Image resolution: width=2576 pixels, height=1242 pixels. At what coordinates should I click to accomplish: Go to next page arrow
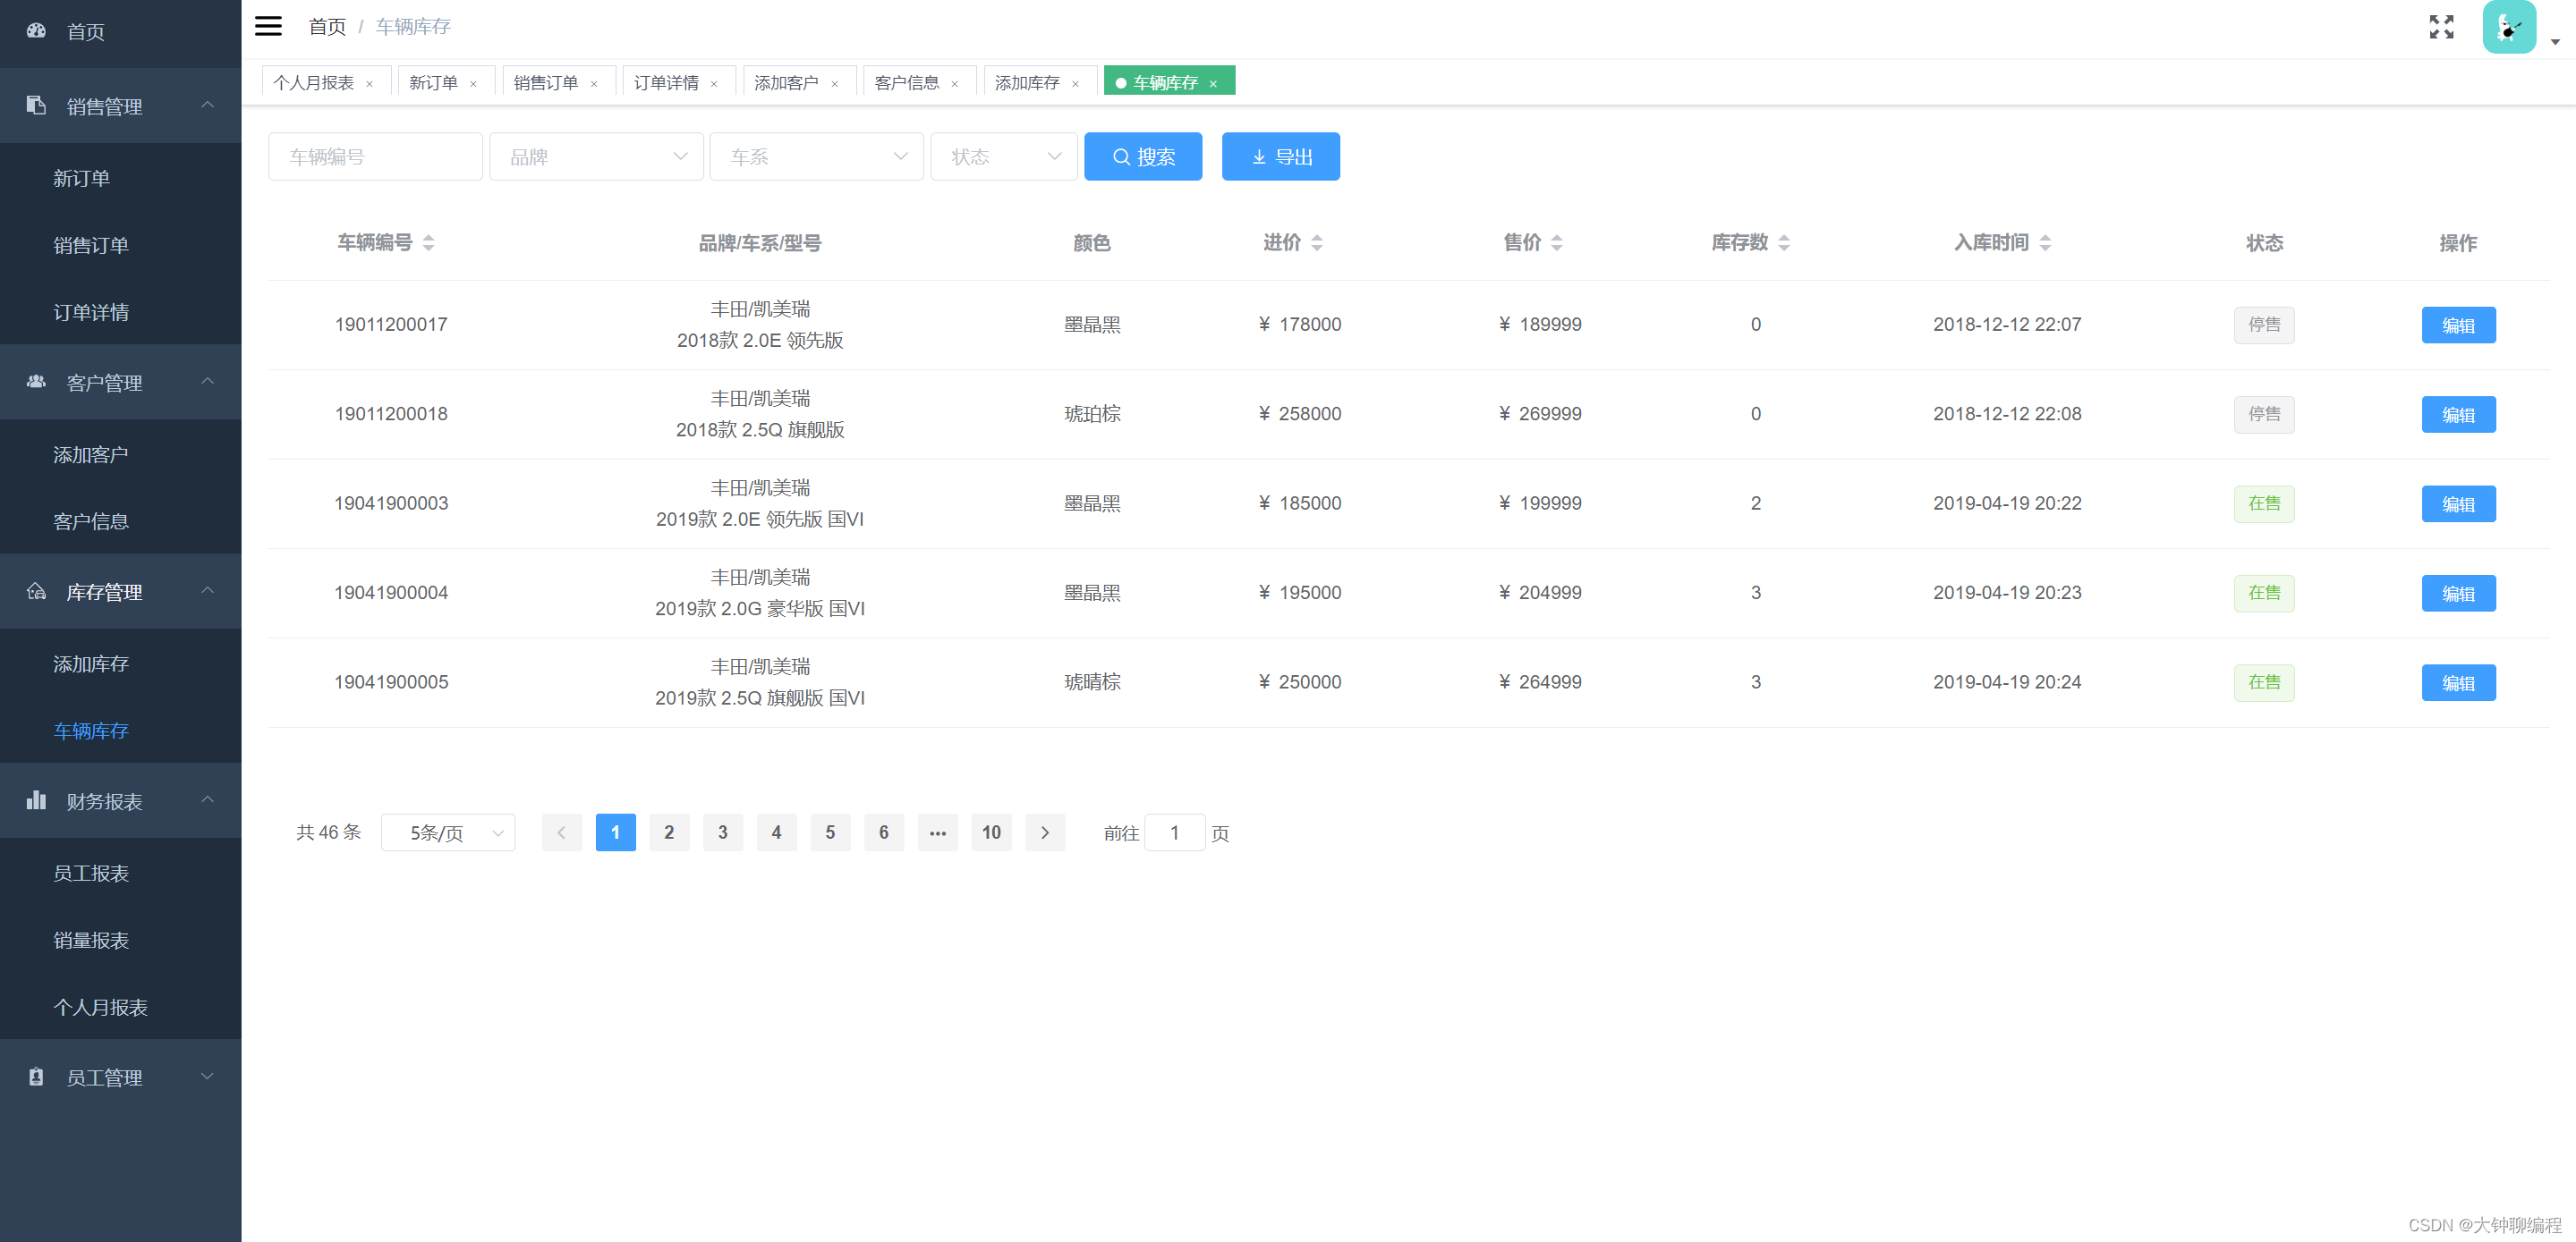1045,832
